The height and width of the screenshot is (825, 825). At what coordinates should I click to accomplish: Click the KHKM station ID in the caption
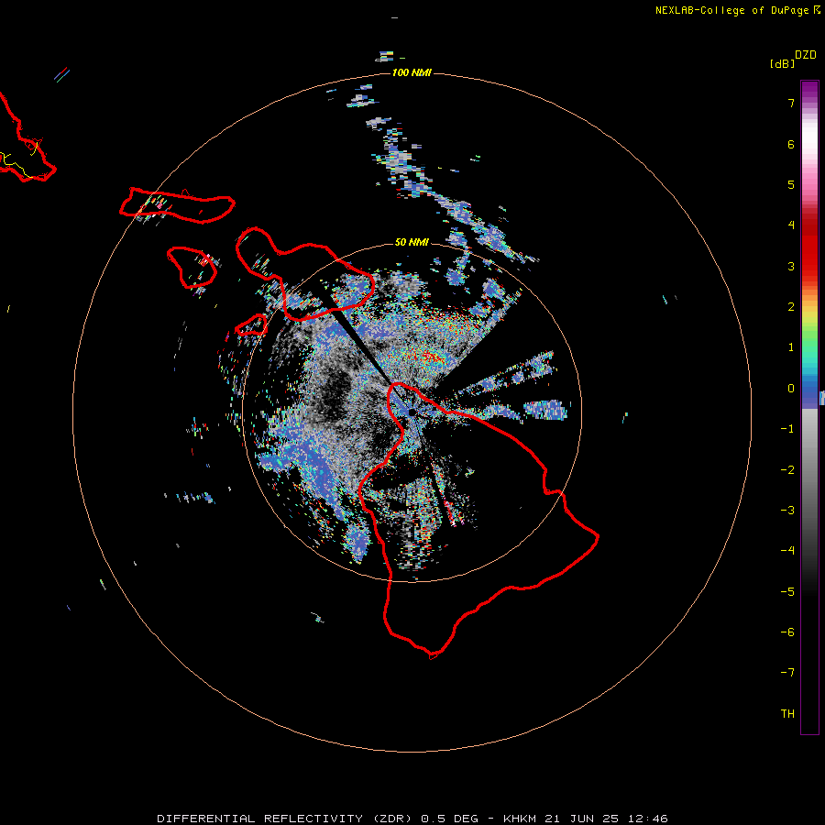(x=520, y=819)
